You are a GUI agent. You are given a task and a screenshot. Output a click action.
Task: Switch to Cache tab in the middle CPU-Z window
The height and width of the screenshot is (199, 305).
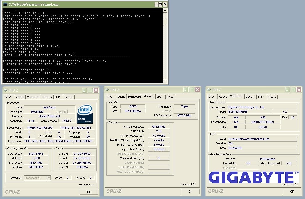tap(121, 97)
